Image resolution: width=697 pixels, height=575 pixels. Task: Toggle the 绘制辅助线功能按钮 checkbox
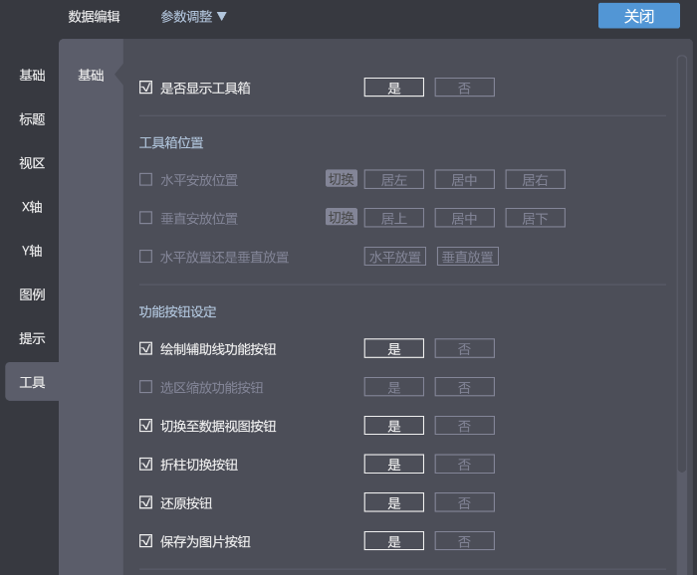145,348
